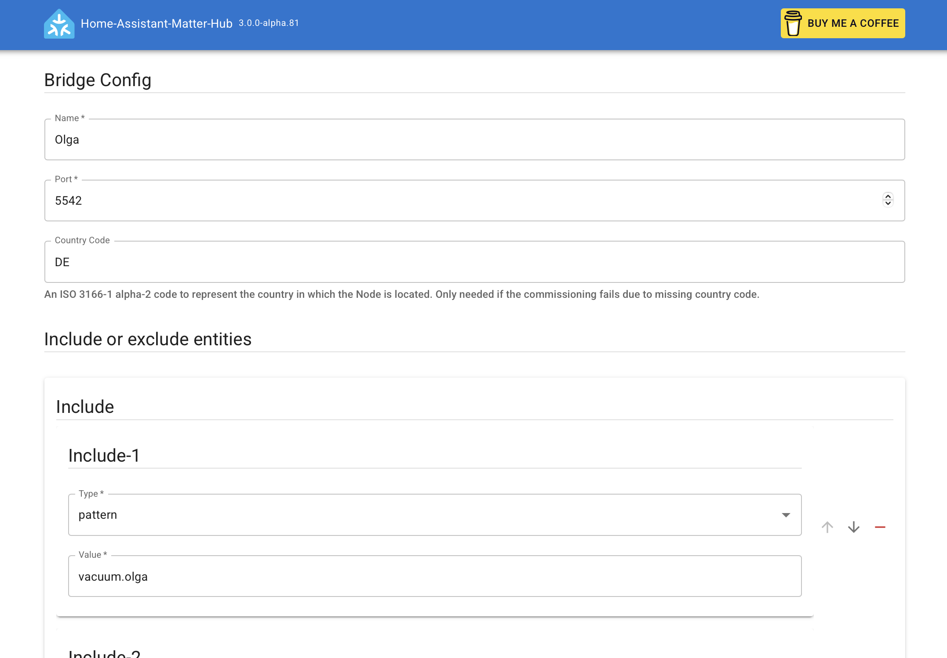
Task: Click the Include-2 section heading
Action: pos(105,654)
